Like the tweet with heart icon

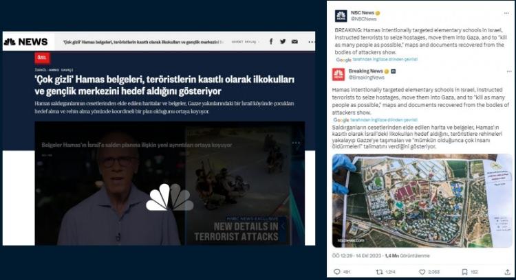tap(422, 272)
